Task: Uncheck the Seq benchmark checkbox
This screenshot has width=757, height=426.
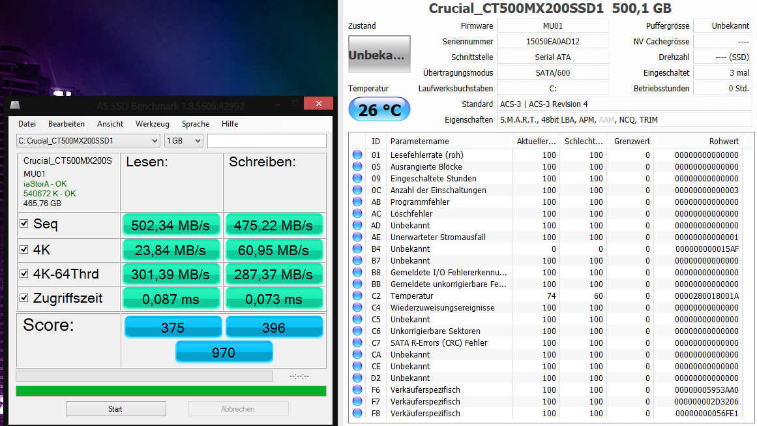Action: click(x=23, y=223)
